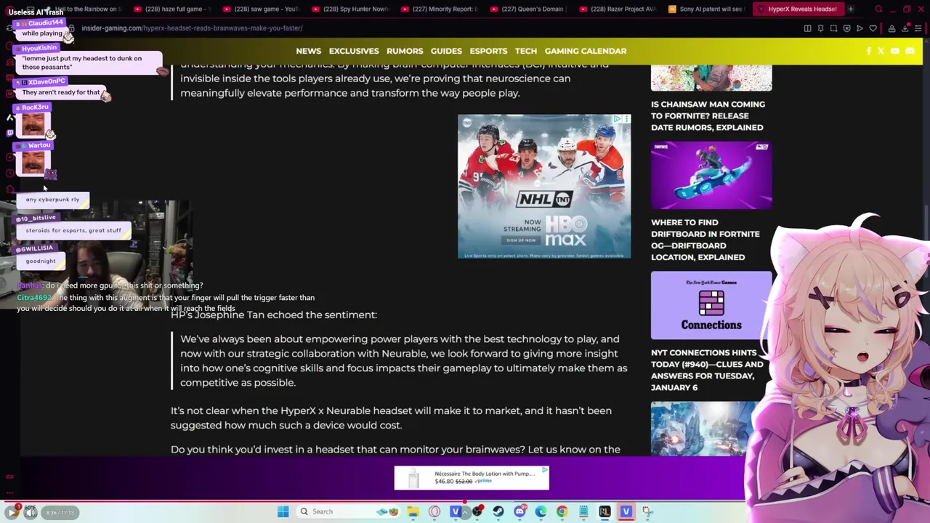Click the Fortnite Driftboard article thumbnail
930x523 pixels.
(x=711, y=175)
